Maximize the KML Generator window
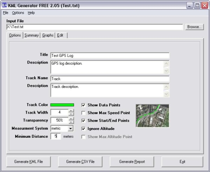 coord(197,5)
